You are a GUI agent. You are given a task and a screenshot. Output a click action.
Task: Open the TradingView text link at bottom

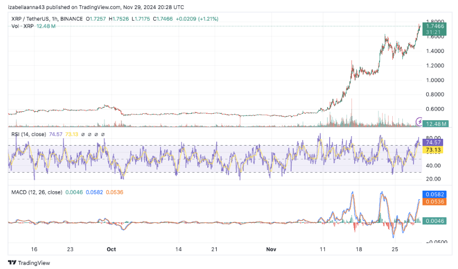coord(34,263)
